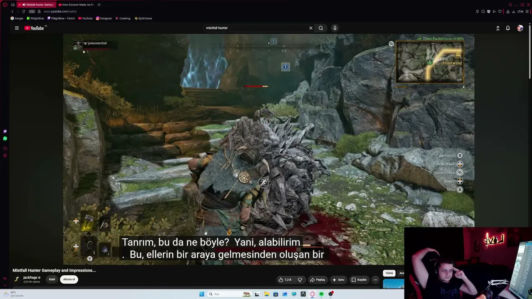Click the video player area
532x299 pixels.
pos(268,149)
